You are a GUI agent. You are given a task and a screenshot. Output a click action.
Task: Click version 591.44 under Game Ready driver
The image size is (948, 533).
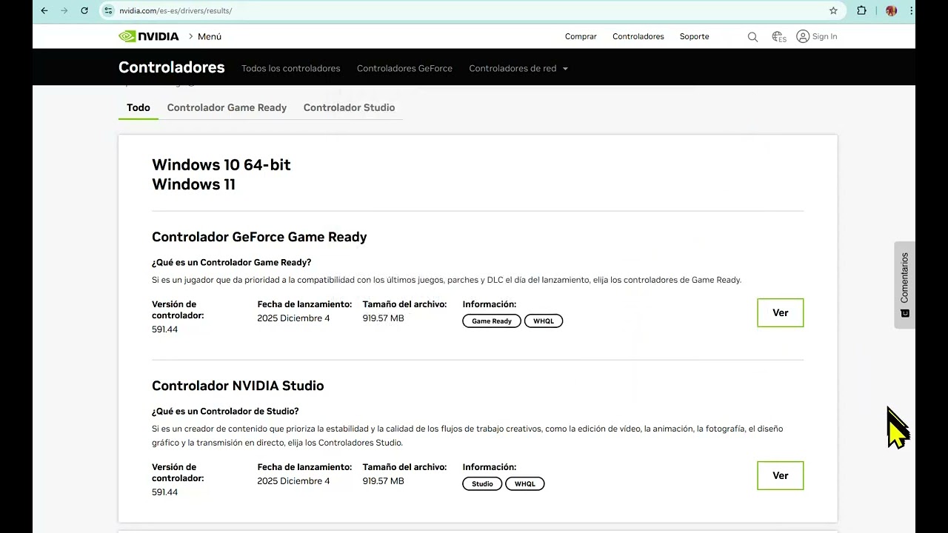pyautogui.click(x=164, y=329)
